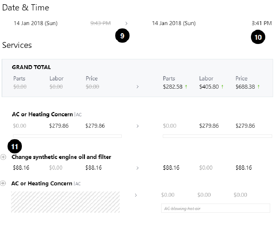Image resolution: width=277 pixels, height=228 pixels.
Task: Click the chevron arrow after crossed-out 9:43 PM
Action: click(x=127, y=23)
